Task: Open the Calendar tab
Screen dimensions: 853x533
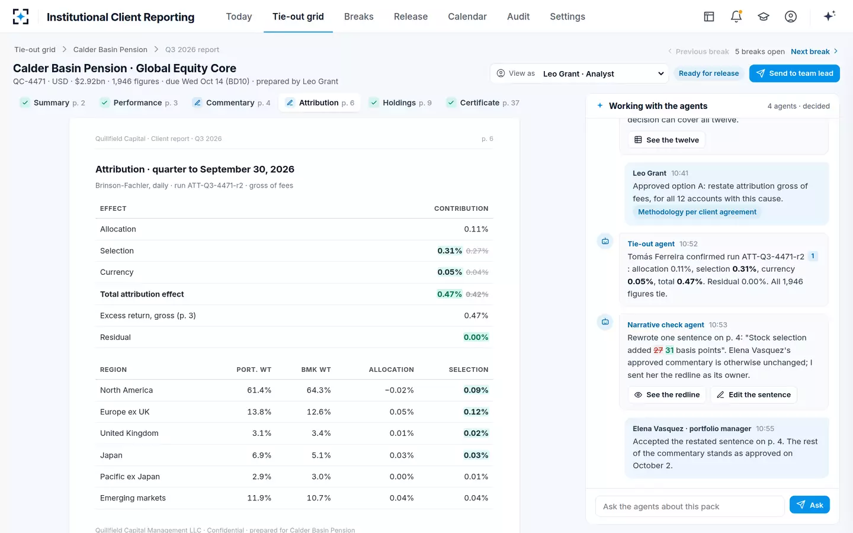Action: pos(467,17)
